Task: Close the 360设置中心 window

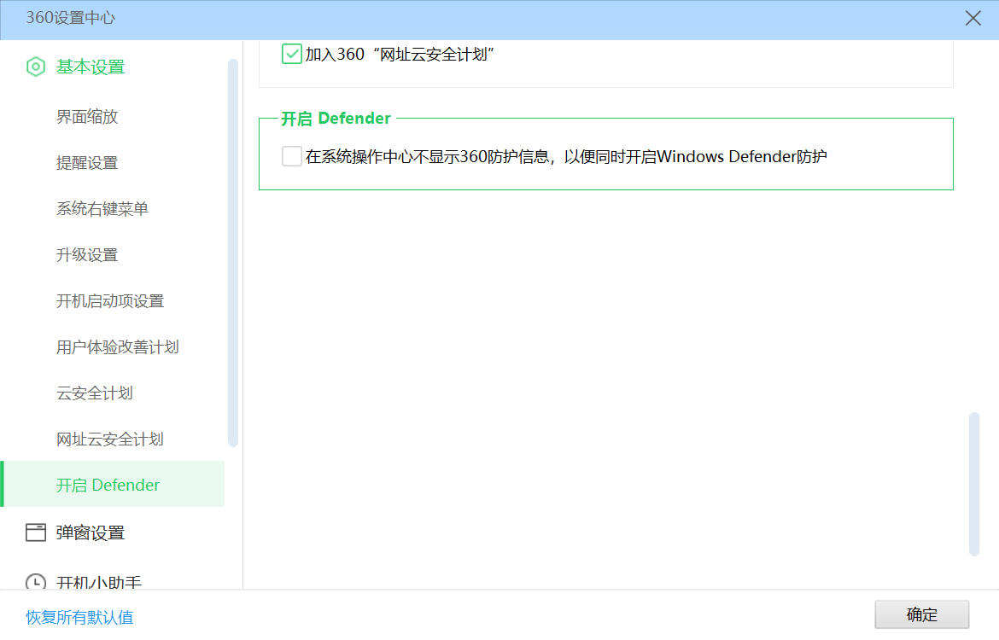Action: [x=973, y=18]
